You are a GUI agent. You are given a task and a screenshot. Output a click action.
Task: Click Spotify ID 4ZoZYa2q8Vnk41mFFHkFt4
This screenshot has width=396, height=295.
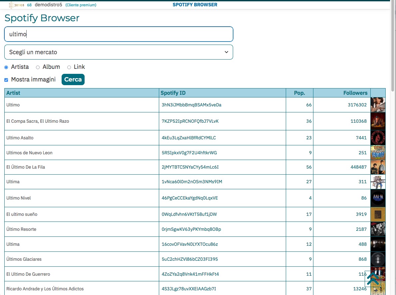pos(190,274)
